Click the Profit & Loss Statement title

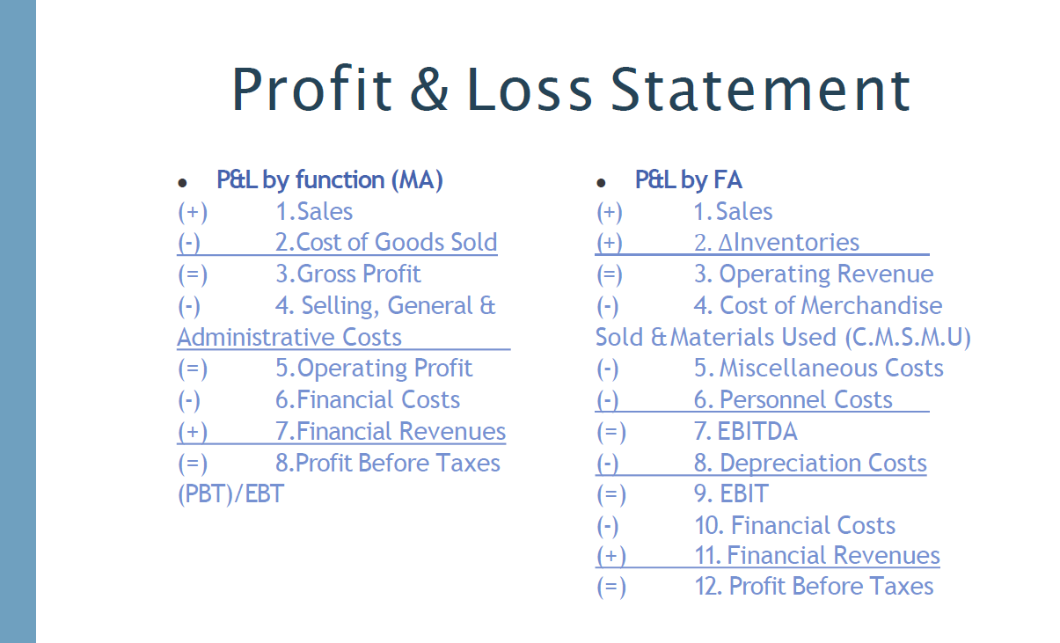tap(571, 90)
